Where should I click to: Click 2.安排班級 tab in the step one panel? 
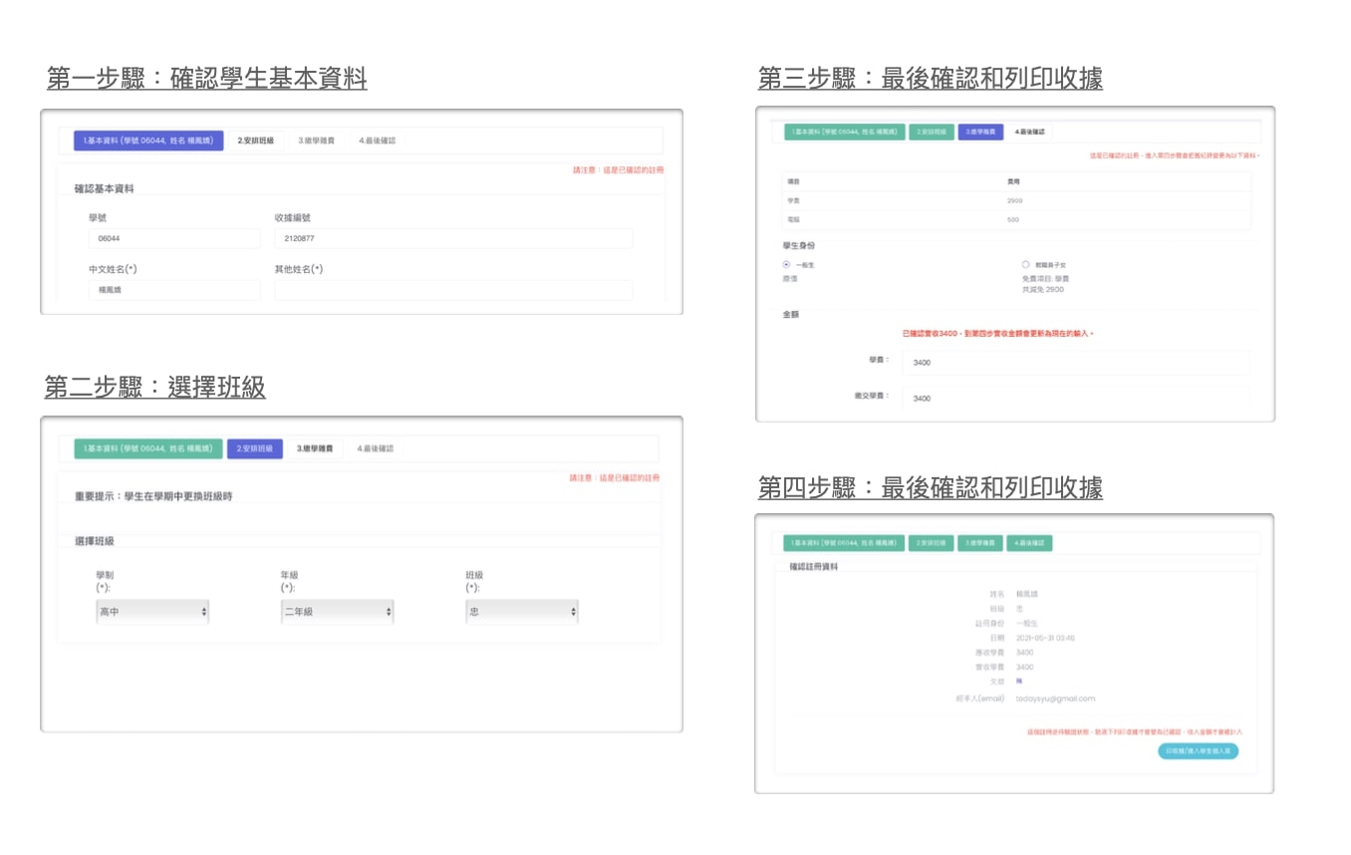pyautogui.click(x=255, y=142)
